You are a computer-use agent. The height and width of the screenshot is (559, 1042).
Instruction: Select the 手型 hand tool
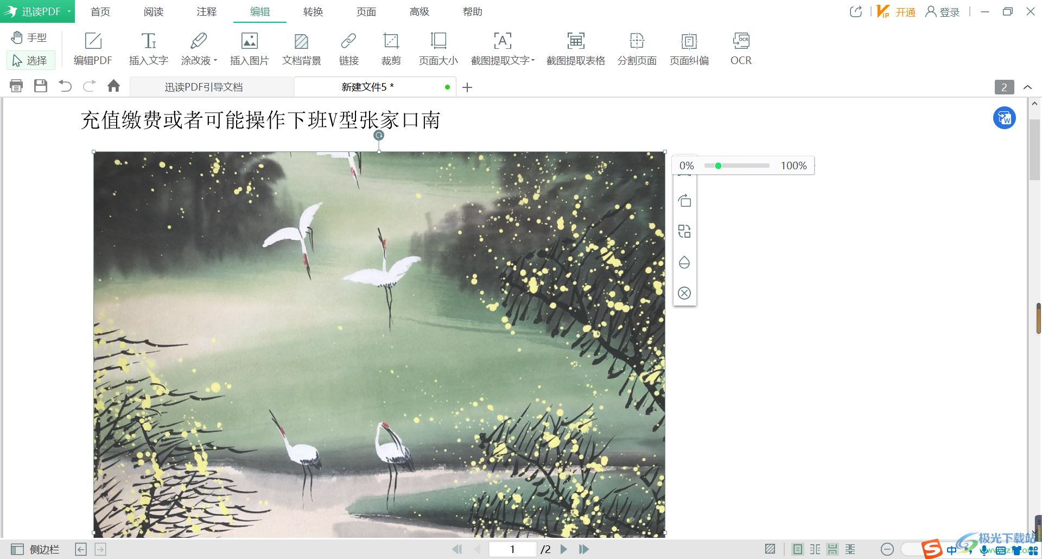click(x=29, y=37)
